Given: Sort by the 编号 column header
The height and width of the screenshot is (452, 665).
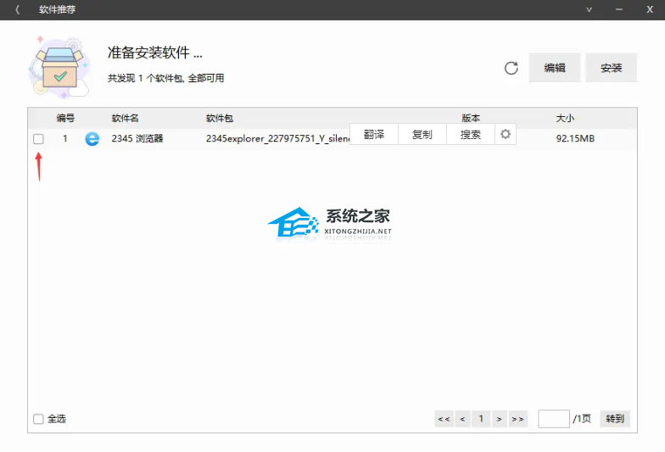Looking at the screenshot, I should pyautogui.click(x=65, y=119).
